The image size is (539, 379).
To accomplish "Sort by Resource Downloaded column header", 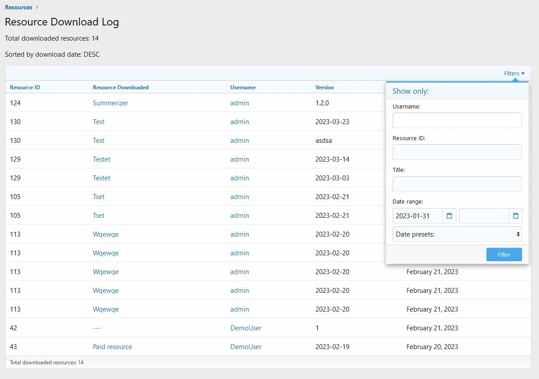I will 120,87.
